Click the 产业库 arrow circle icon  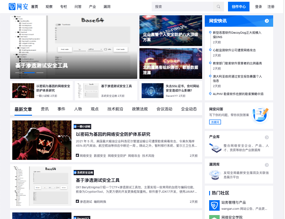click(x=267, y=137)
